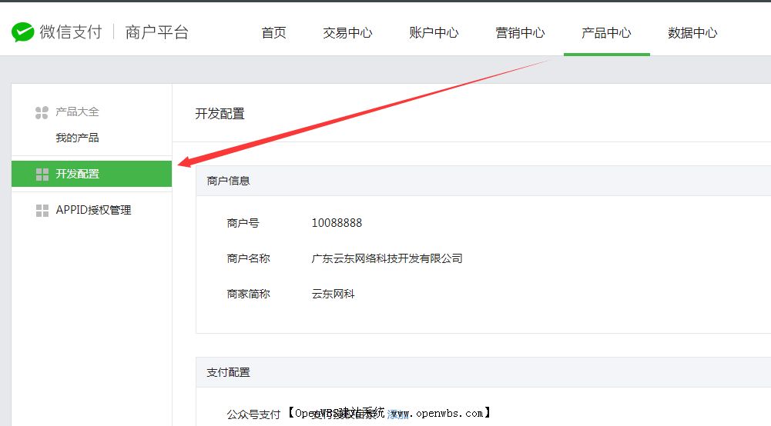The width and height of the screenshot is (771, 426).
Task: Open the 首页 tab
Action: tap(273, 32)
